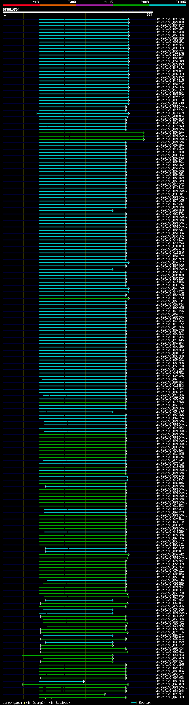Select hit label UniRef100_B5YN42
Viewport: 189px width, 705px height.
[170, 554]
